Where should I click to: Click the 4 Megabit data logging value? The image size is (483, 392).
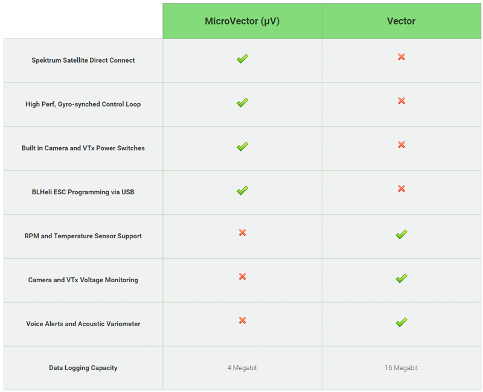[242, 368]
